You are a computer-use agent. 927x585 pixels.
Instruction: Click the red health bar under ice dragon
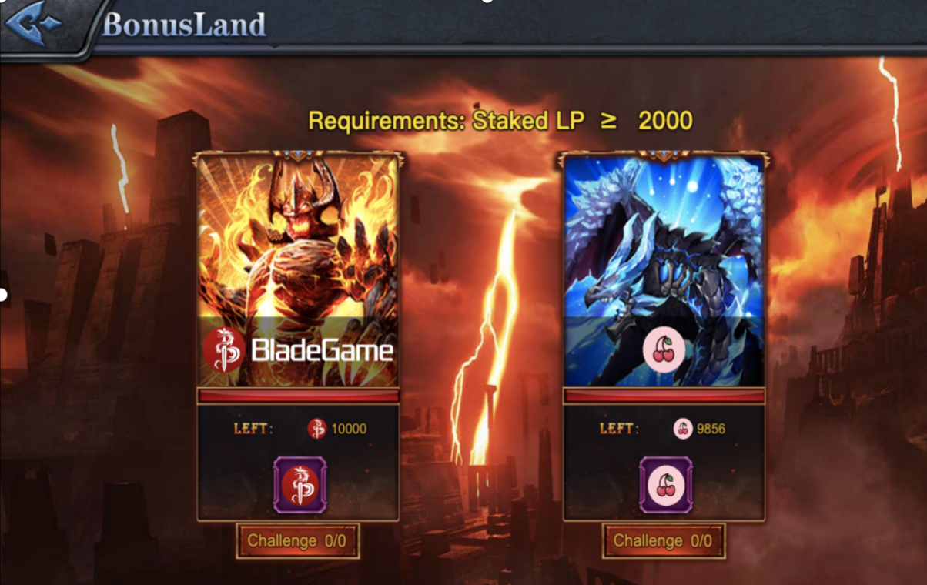pyautogui.click(x=664, y=396)
